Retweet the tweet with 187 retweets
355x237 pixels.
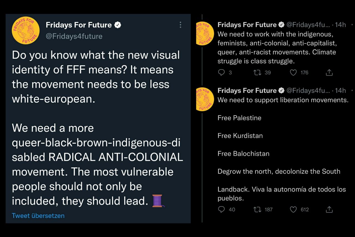click(x=257, y=209)
